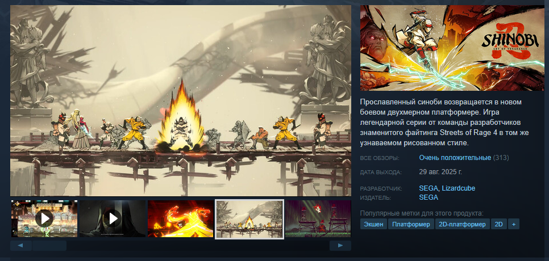Select the fiery orange dragon screenshot thumbnail

[181, 218]
